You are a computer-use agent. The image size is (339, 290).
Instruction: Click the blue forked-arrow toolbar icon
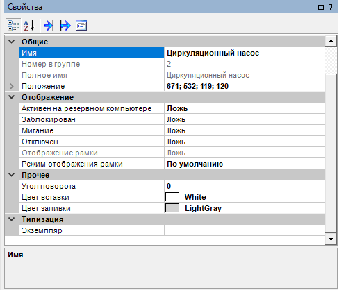click(x=65, y=26)
